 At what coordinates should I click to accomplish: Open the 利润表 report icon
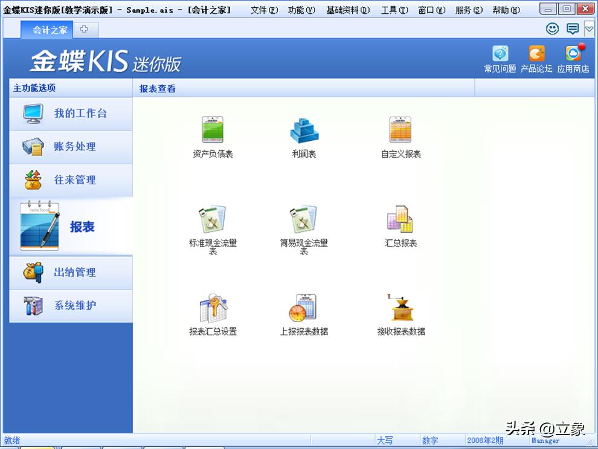click(x=304, y=129)
